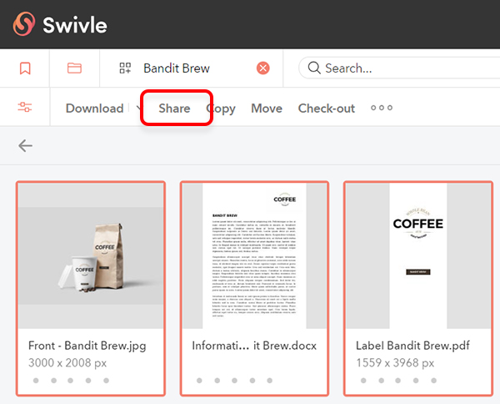This screenshot has width=500, height=404.
Task: Set third rating dot on the docx card
Action: 234,381
